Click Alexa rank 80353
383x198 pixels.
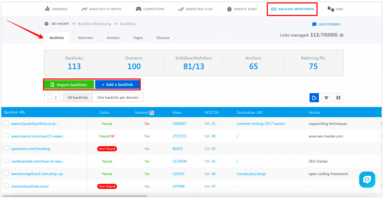(177, 149)
